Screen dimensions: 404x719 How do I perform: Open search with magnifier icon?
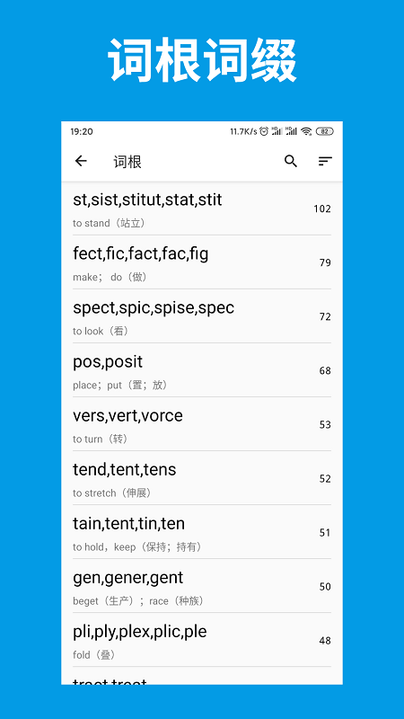coord(291,161)
